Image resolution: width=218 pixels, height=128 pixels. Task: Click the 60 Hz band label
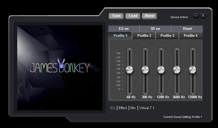pos(131,97)
